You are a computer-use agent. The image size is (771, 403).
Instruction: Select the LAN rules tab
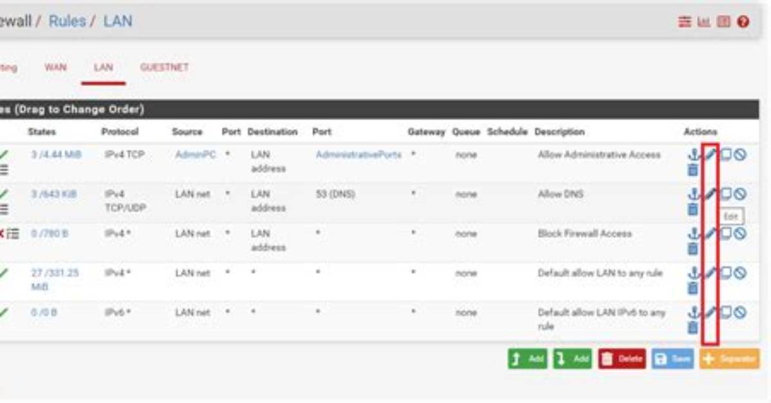[x=103, y=67]
